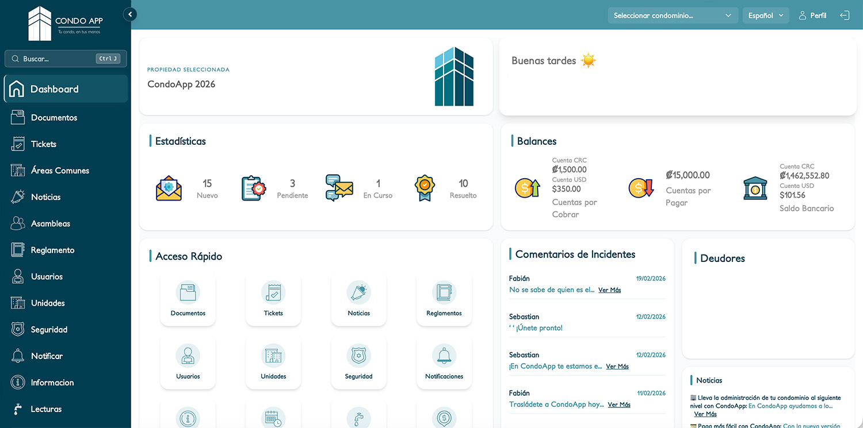Click the Resuelto medal statistics icon
This screenshot has width=863, height=428.
(x=425, y=188)
